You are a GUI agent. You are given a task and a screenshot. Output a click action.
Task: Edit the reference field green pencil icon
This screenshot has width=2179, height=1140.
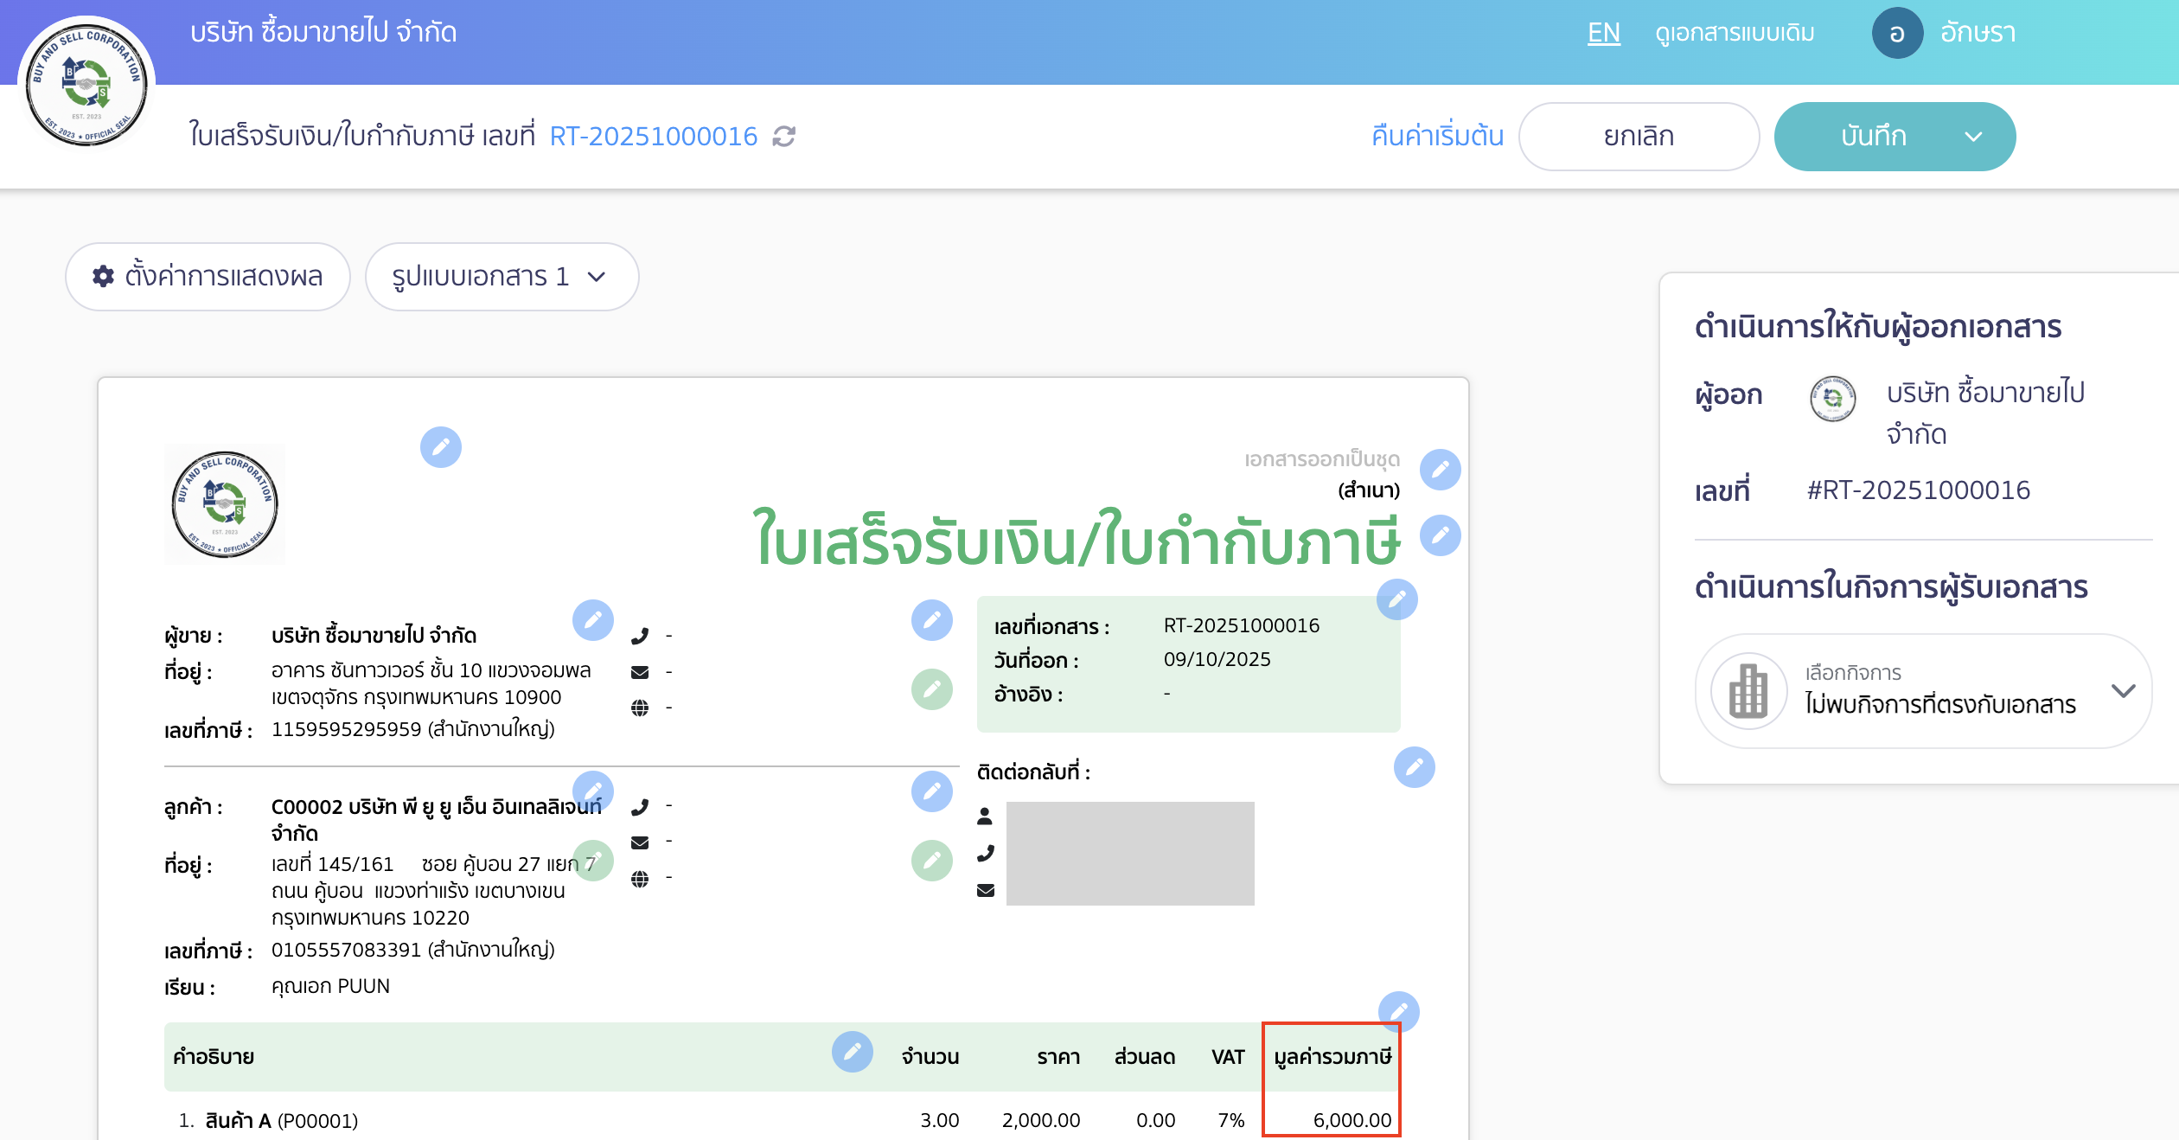point(932,690)
